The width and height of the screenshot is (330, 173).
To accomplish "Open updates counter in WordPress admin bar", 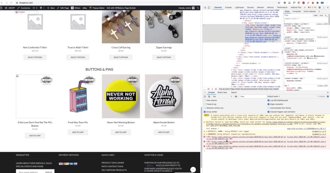I will click(x=35, y=8).
